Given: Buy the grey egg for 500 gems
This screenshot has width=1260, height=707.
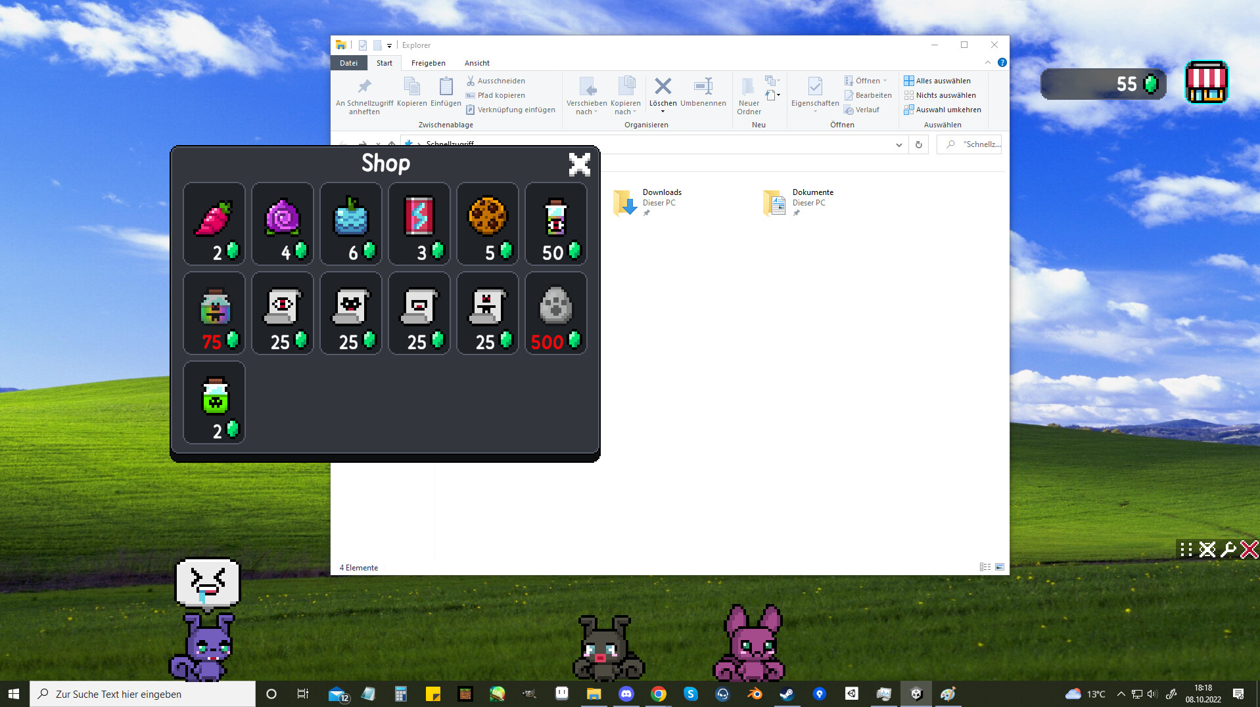Looking at the screenshot, I should (x=555, y=313).
